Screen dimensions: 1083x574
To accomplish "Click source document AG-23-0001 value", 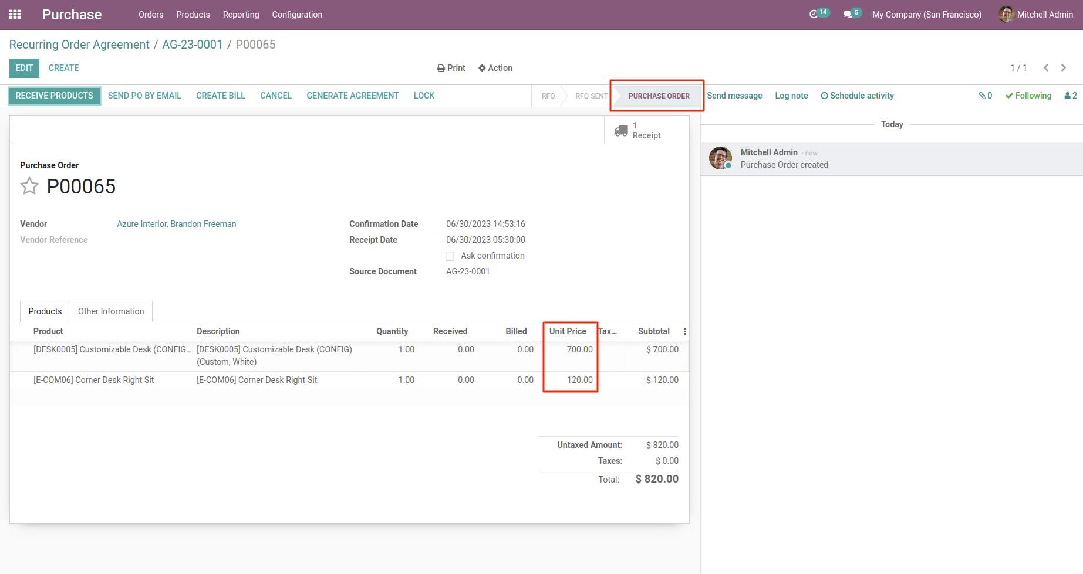I will [468, 271].
